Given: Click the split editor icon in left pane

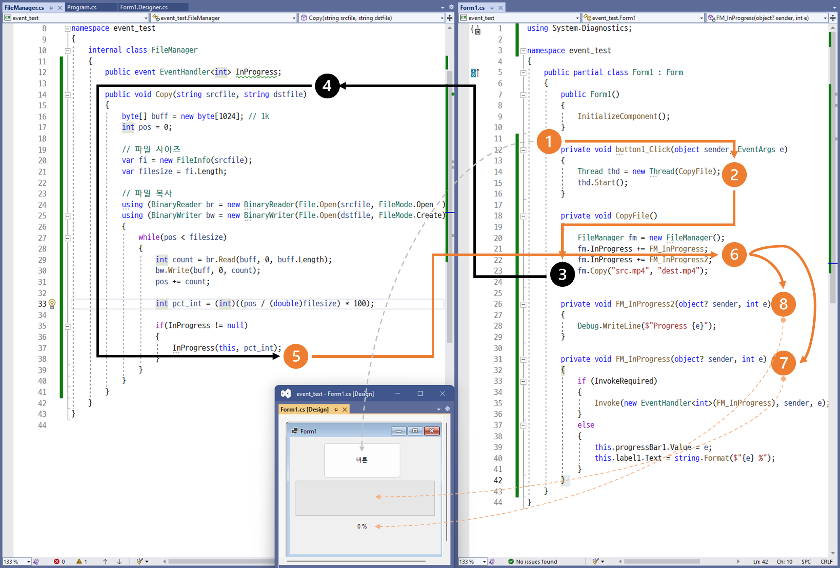Looking at the screenshot, I should (x=450, y=18).
